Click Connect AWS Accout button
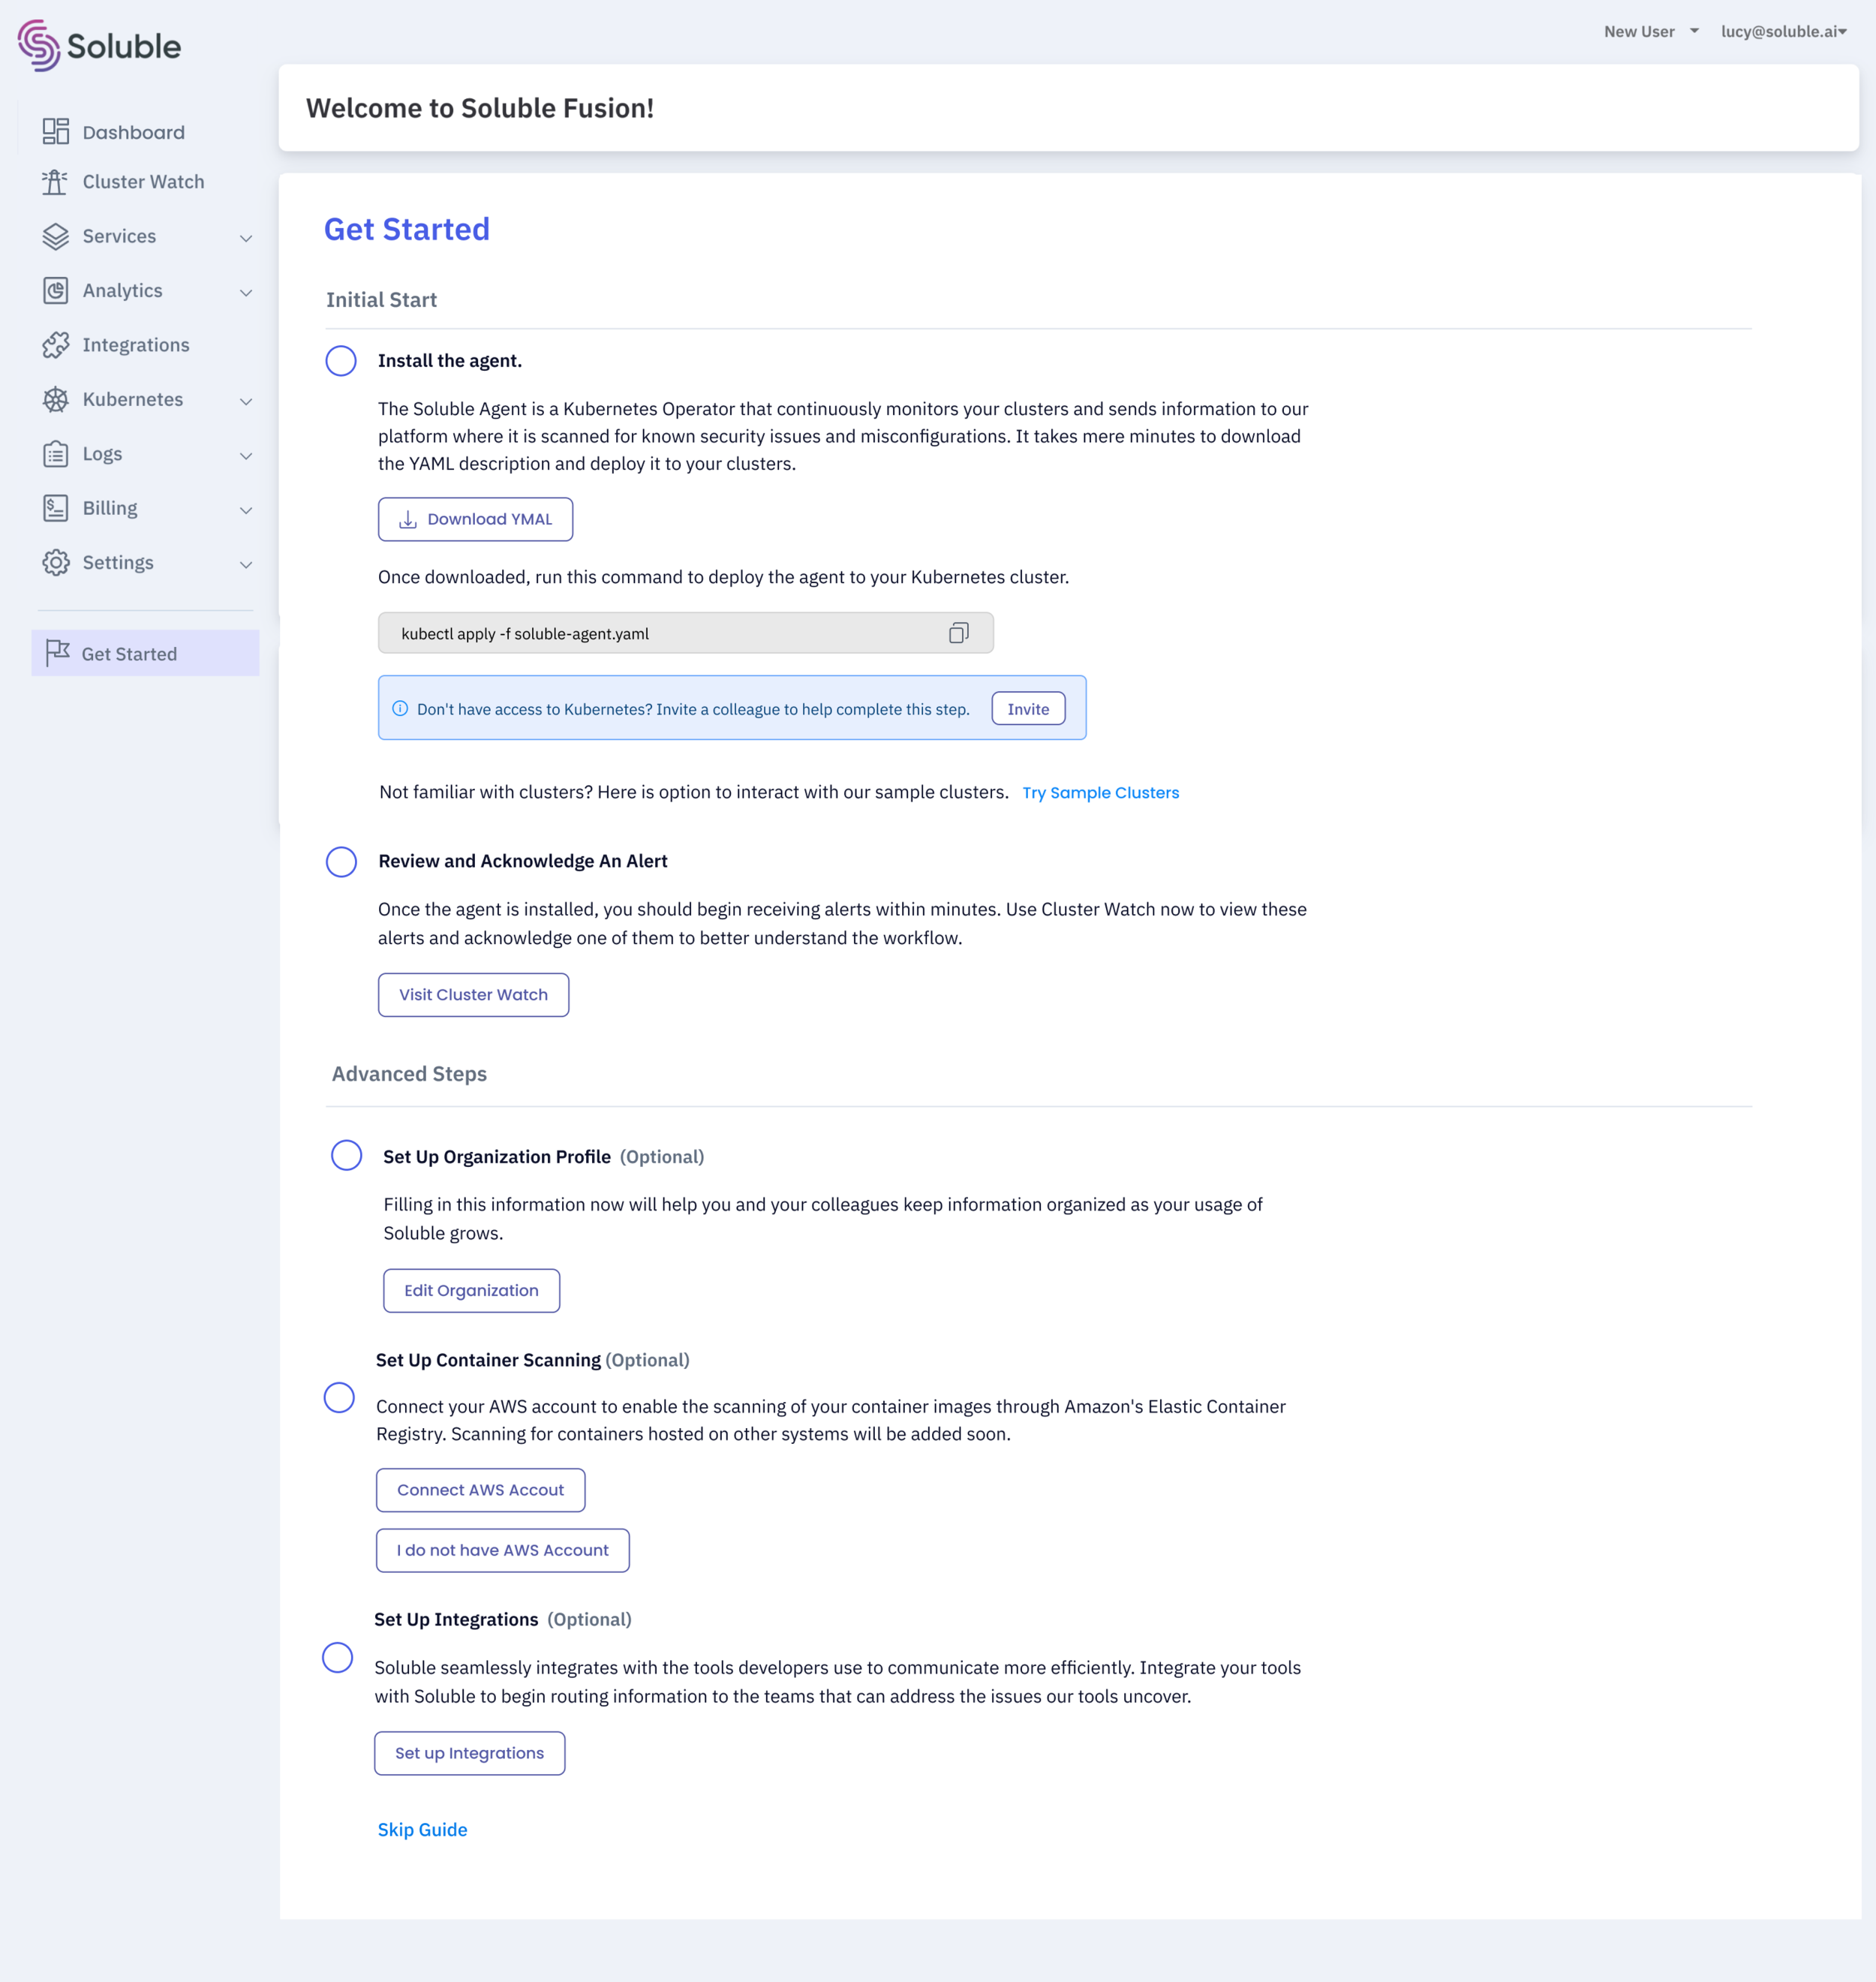This screenshot has width=1876, height=1982. (x=480, y=1490)
